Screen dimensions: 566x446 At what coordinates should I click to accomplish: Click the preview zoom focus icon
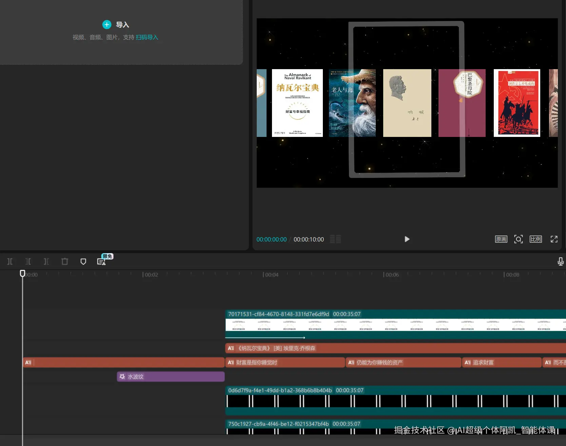coord(518,239)
